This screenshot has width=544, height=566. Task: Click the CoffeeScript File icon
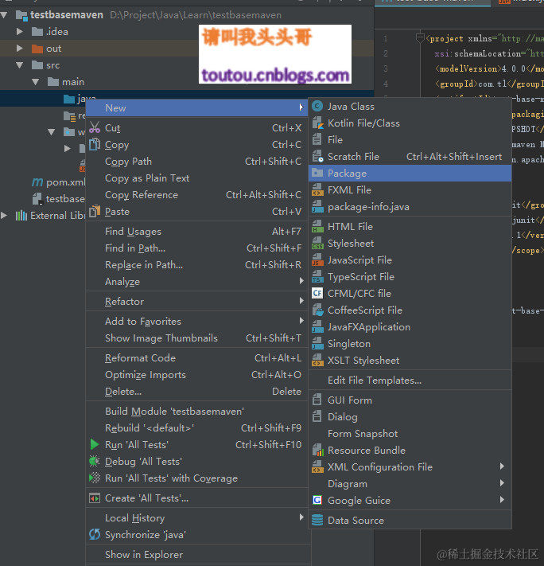tap(317, 310)
